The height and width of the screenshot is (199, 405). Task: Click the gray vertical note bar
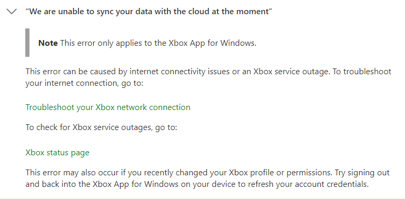[x=27, y=43]
